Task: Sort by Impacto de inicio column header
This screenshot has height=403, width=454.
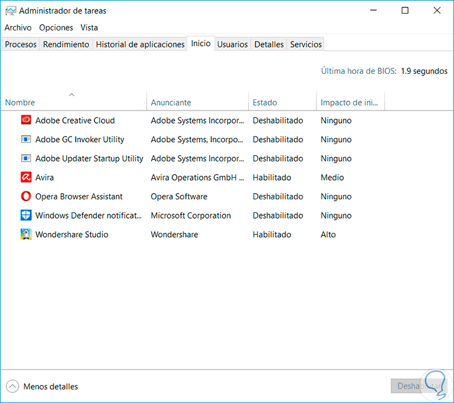Action: pos(350,101)
